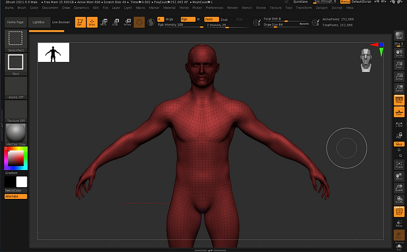
Task: Click the BPR render icon
Action: click(x=399, y=36)
